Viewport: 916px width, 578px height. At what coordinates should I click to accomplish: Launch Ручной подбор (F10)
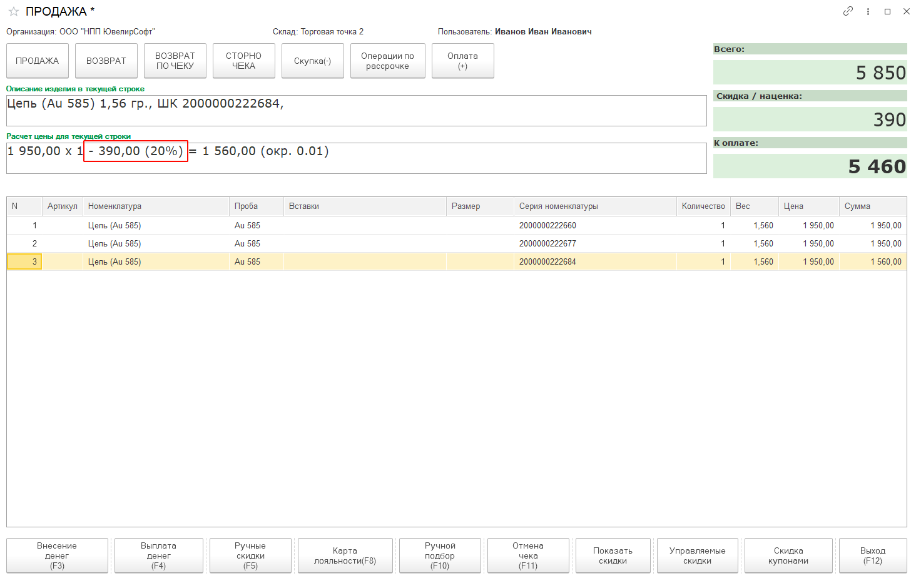[x=440, y=555]
